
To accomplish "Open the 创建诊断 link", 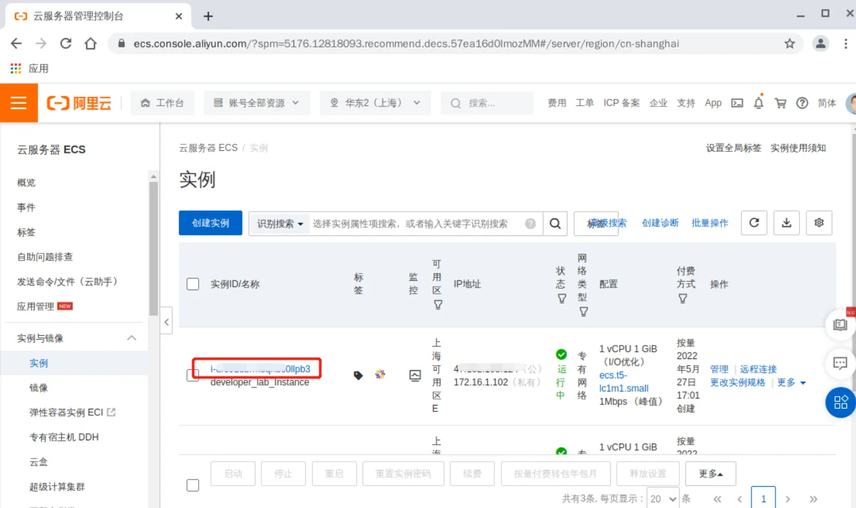I will pos(660,223).
